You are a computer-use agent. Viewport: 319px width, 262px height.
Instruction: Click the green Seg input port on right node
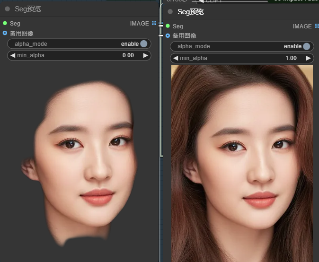pyautogui.click(x=168, y=26)
